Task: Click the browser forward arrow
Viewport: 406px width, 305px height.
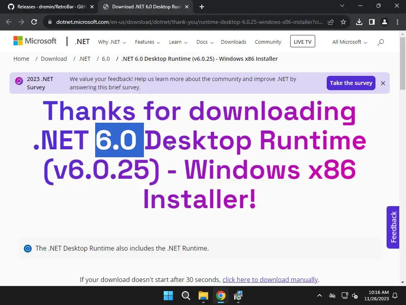Action: click(21, 22)
